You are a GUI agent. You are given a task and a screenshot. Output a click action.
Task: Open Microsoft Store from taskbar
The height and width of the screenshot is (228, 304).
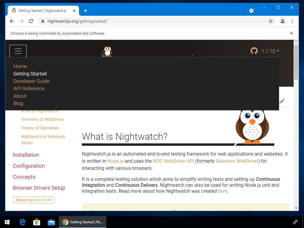click(x=37, y=222)
